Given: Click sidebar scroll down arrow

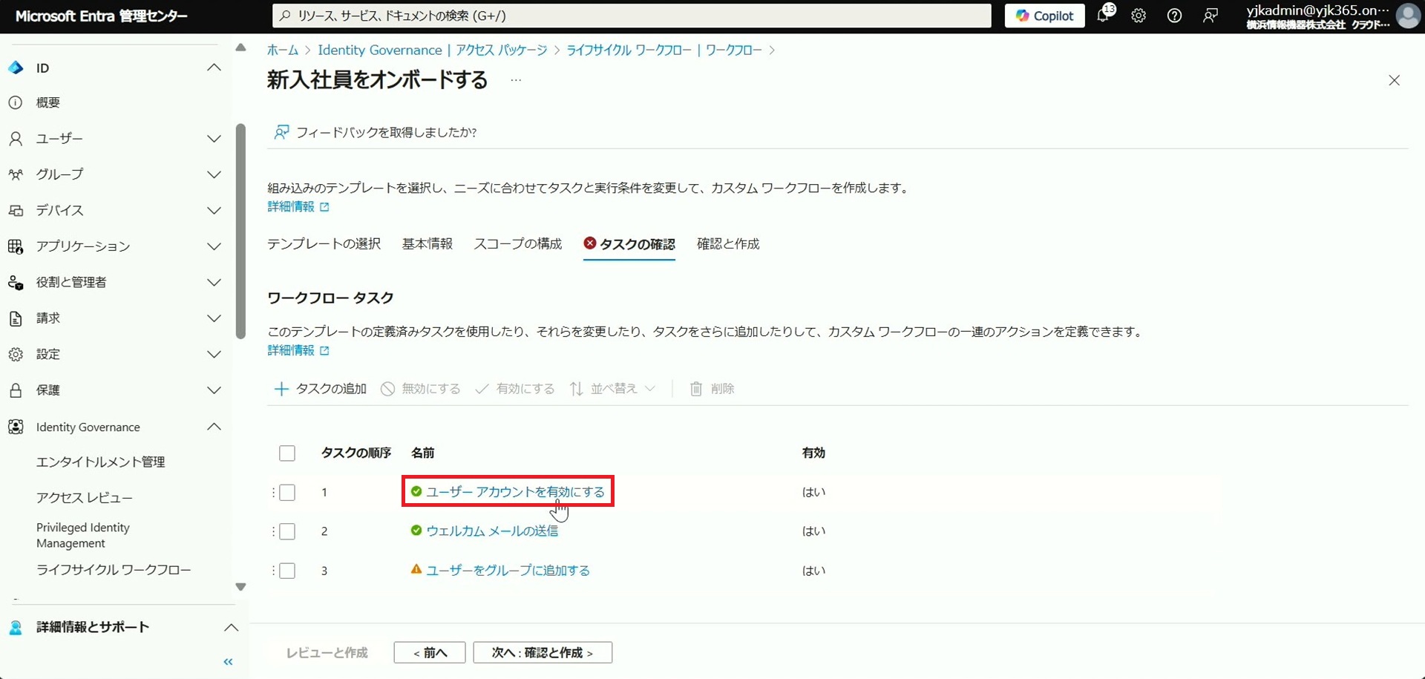Looking at the screenshot, I should click(x=240, y=586).
